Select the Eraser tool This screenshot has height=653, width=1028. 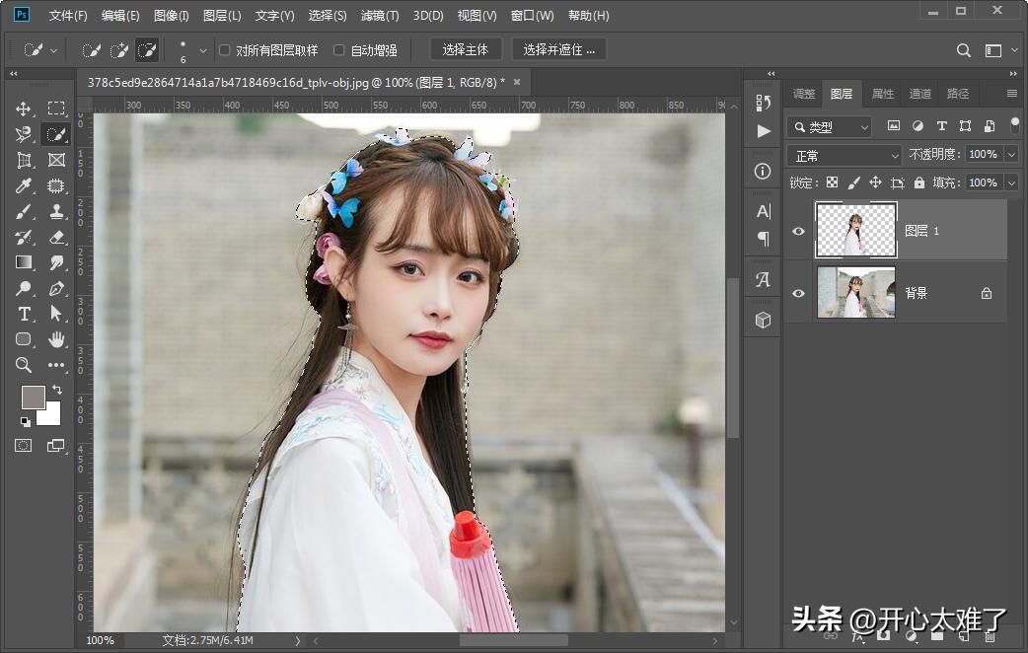(x=56, y=237)
